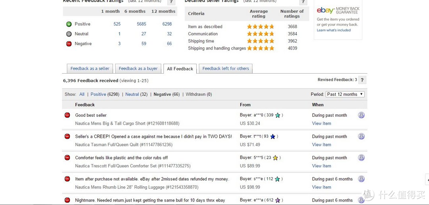Click round purple icon in 'Comforter feels like plastic' row
The image size is (429, 205).
[x=361, y=158]
